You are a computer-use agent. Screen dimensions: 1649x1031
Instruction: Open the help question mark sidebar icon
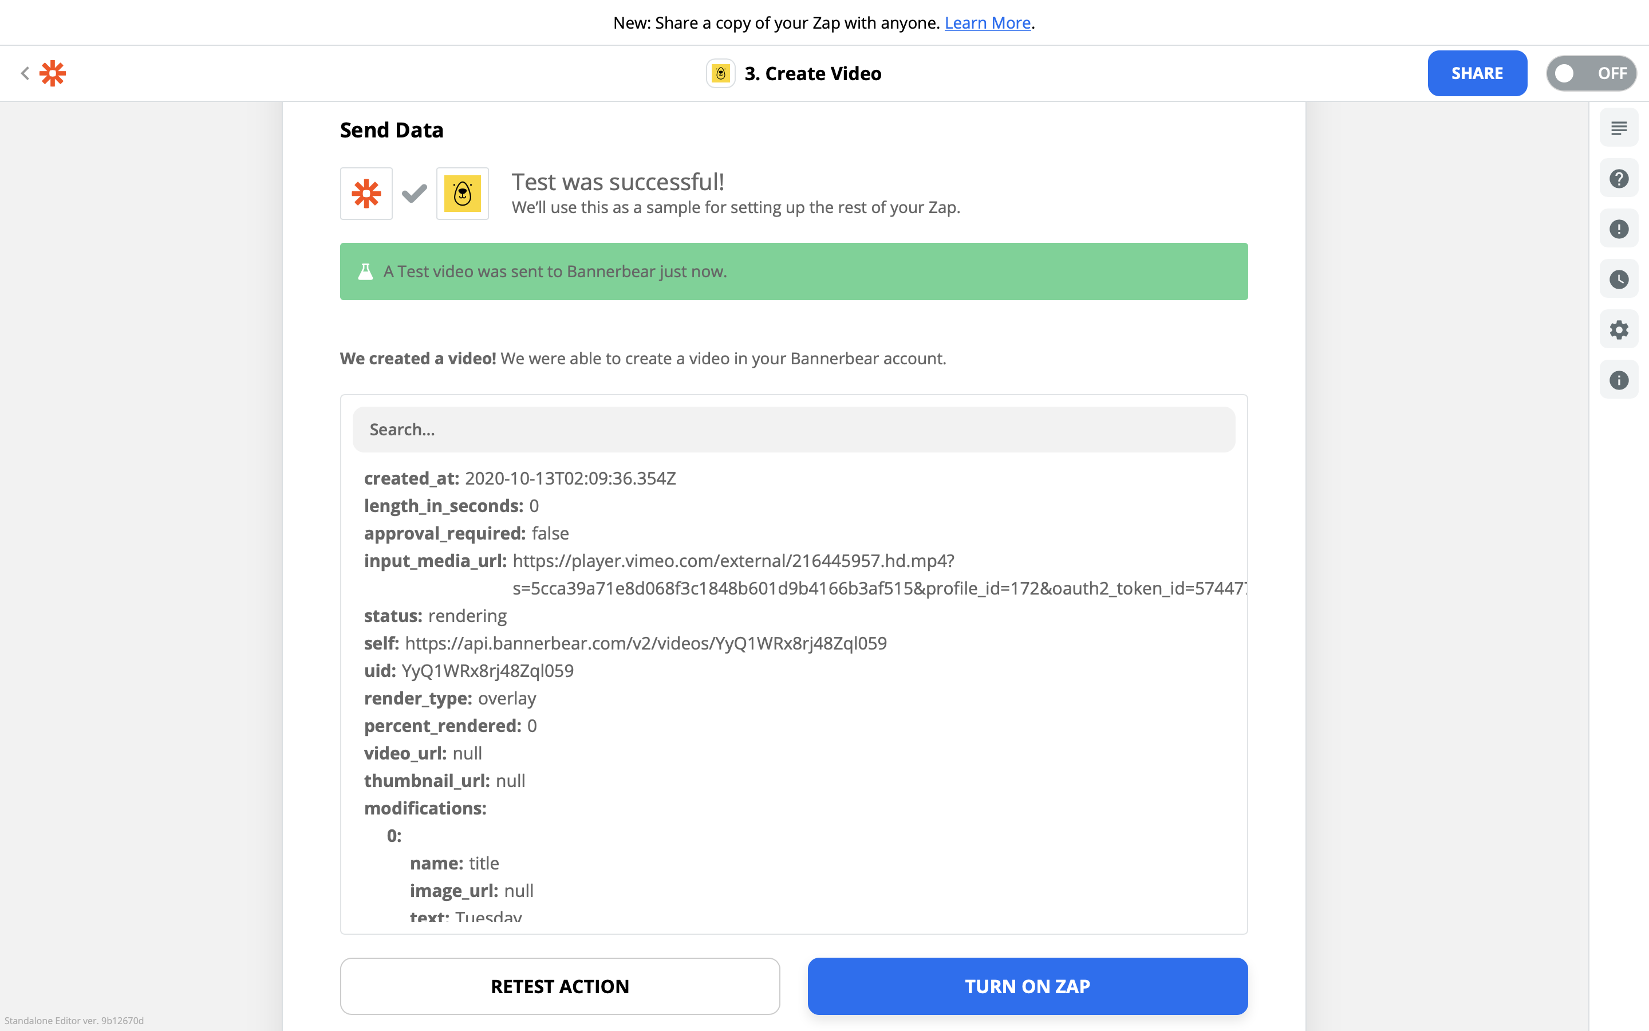pos(1618,179)
